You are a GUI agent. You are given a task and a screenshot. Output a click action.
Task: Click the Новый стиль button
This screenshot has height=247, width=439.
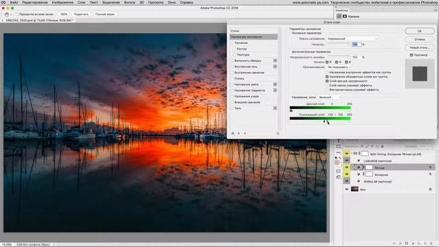pos(419,47)
